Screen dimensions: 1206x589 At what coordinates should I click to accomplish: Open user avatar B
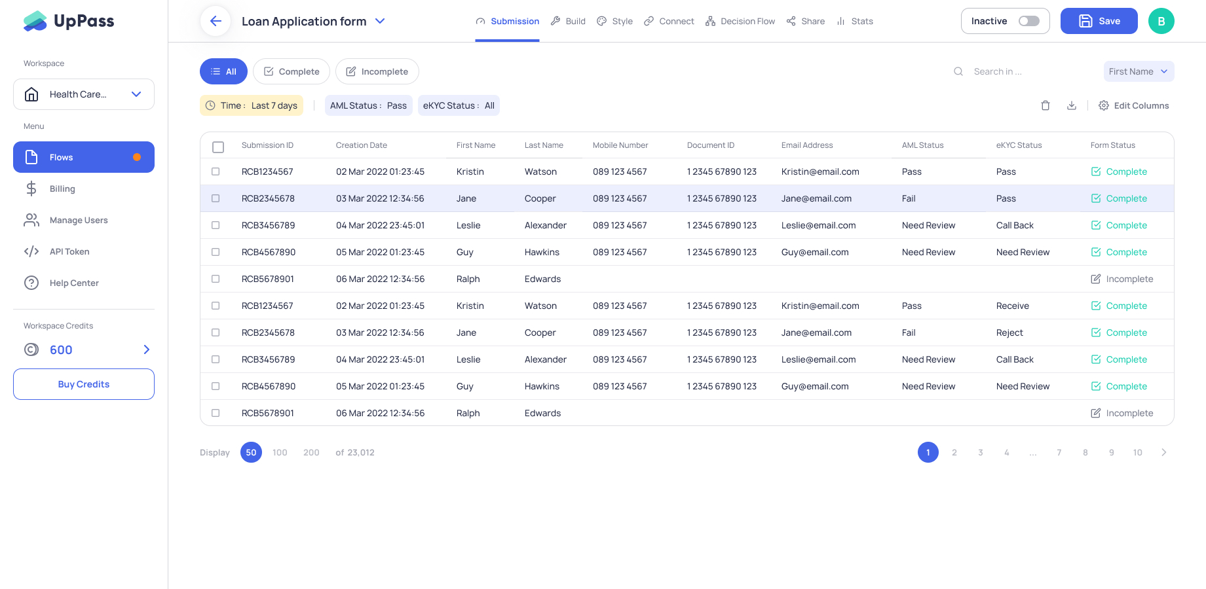click(x=1161, y=21)
